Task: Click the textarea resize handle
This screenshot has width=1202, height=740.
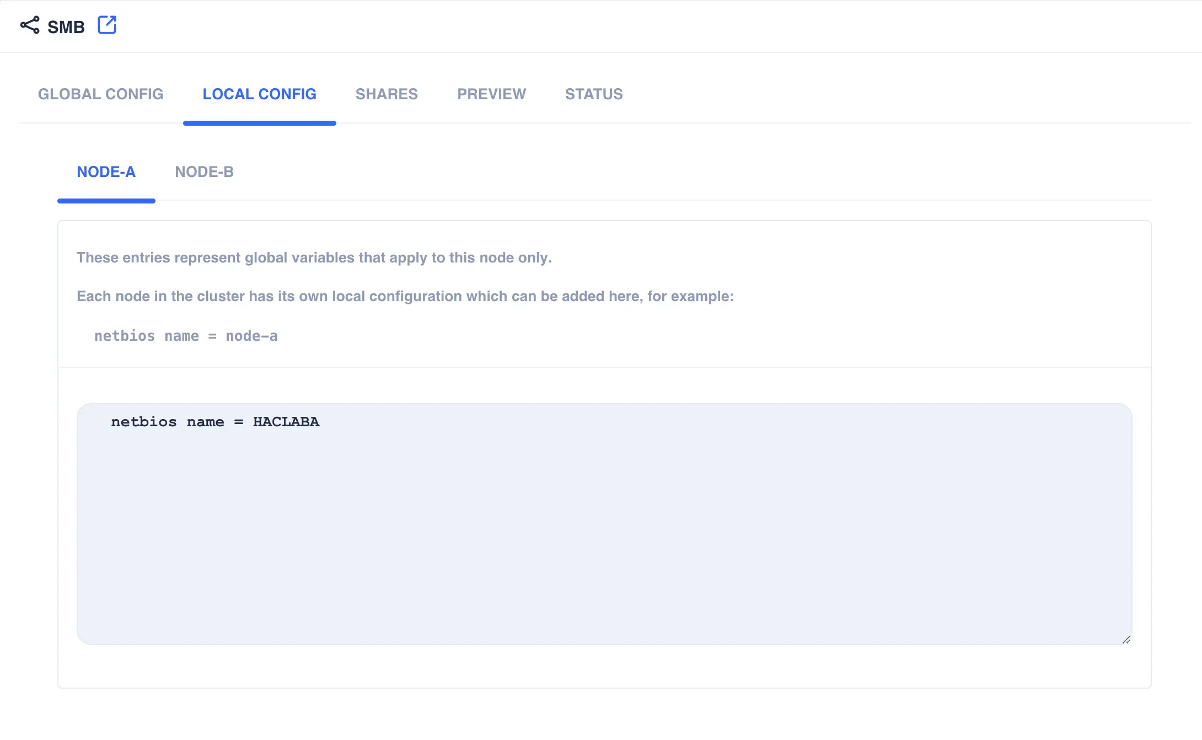Action: point(1125,640)
